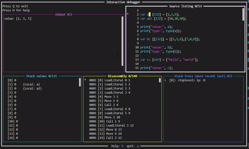Screen dimensions: 249x149
Task: Click the highlighted cursor in source line 2
Action: [x=149, y=14]
